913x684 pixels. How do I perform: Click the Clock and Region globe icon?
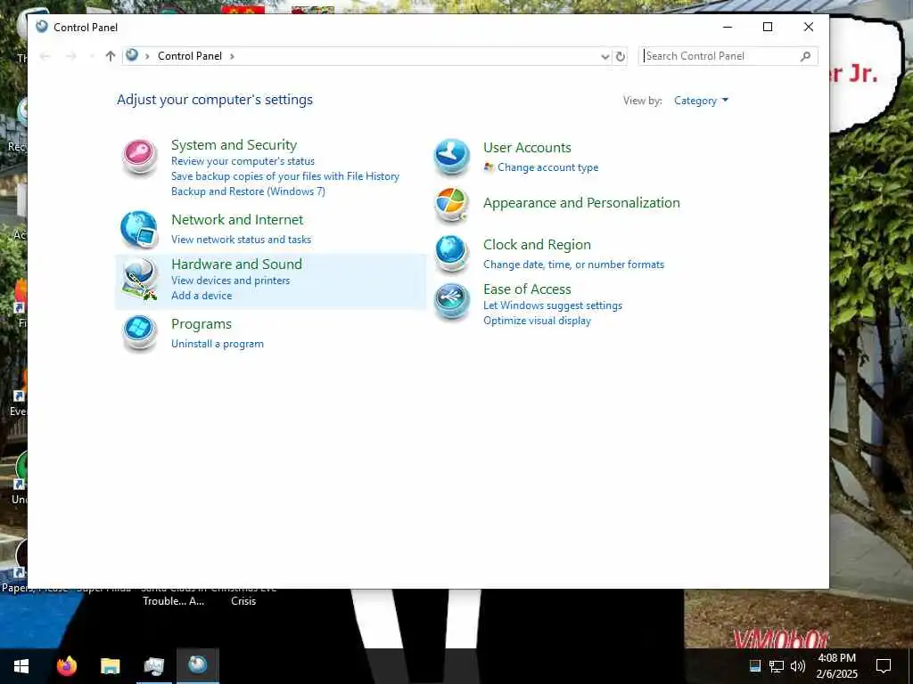click(x=452, y=253)
